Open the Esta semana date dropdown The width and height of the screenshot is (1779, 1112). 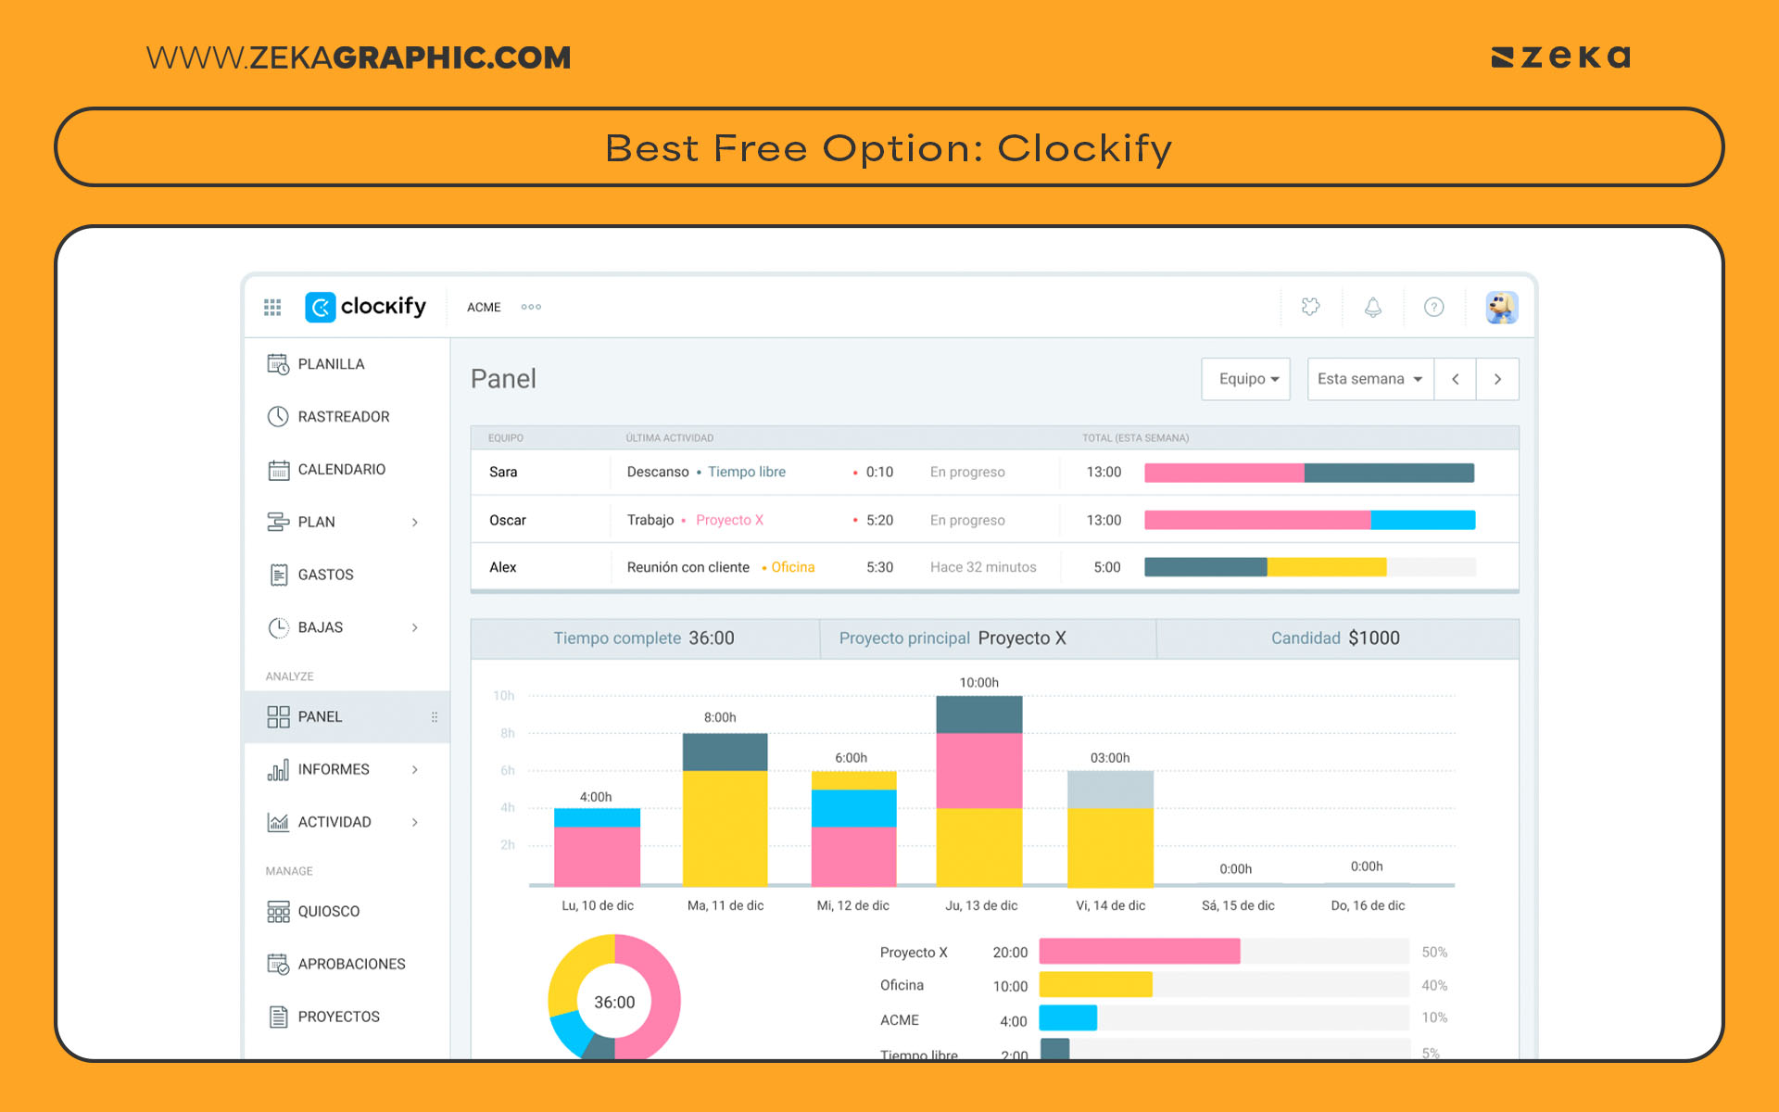pyautogui.click(x=1369, y=379)
